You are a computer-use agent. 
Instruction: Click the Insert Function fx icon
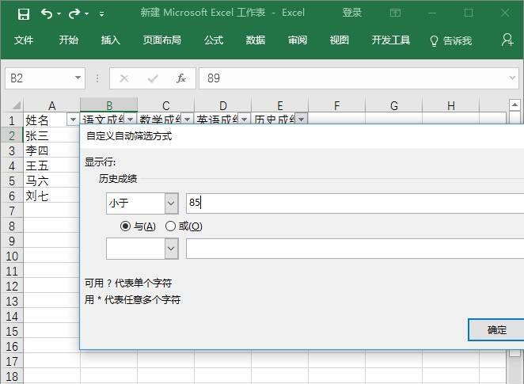(181, 78)
